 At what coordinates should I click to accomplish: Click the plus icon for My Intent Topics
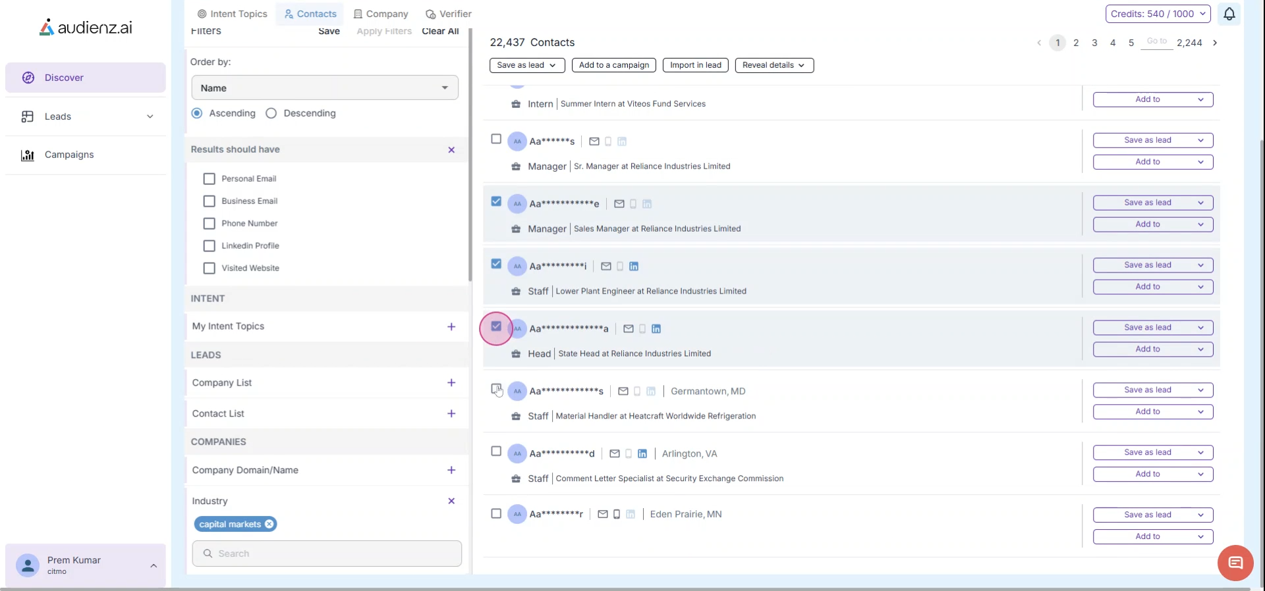coord(451,326)
